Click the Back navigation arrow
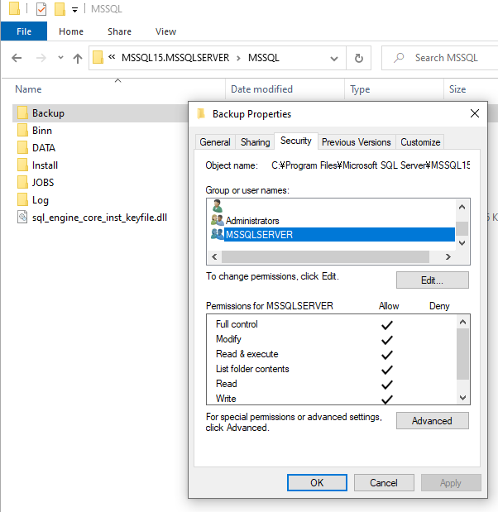Image resolution: width=498 pixels, height=512 pixels. tap(17, 59)
